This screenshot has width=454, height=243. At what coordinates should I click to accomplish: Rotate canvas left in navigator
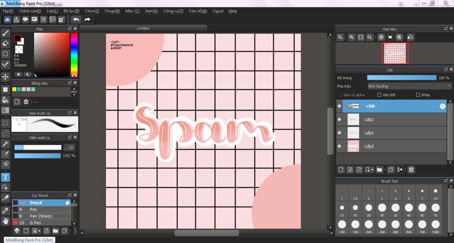381,37
